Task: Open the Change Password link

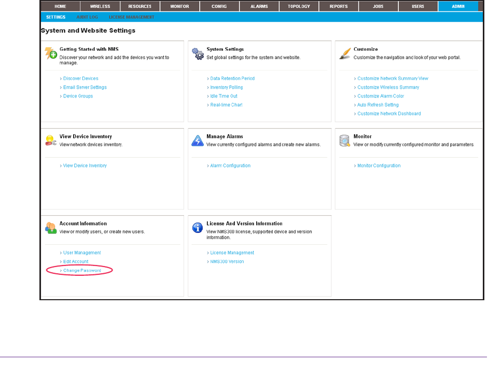Action: click(x=82, y=271)
